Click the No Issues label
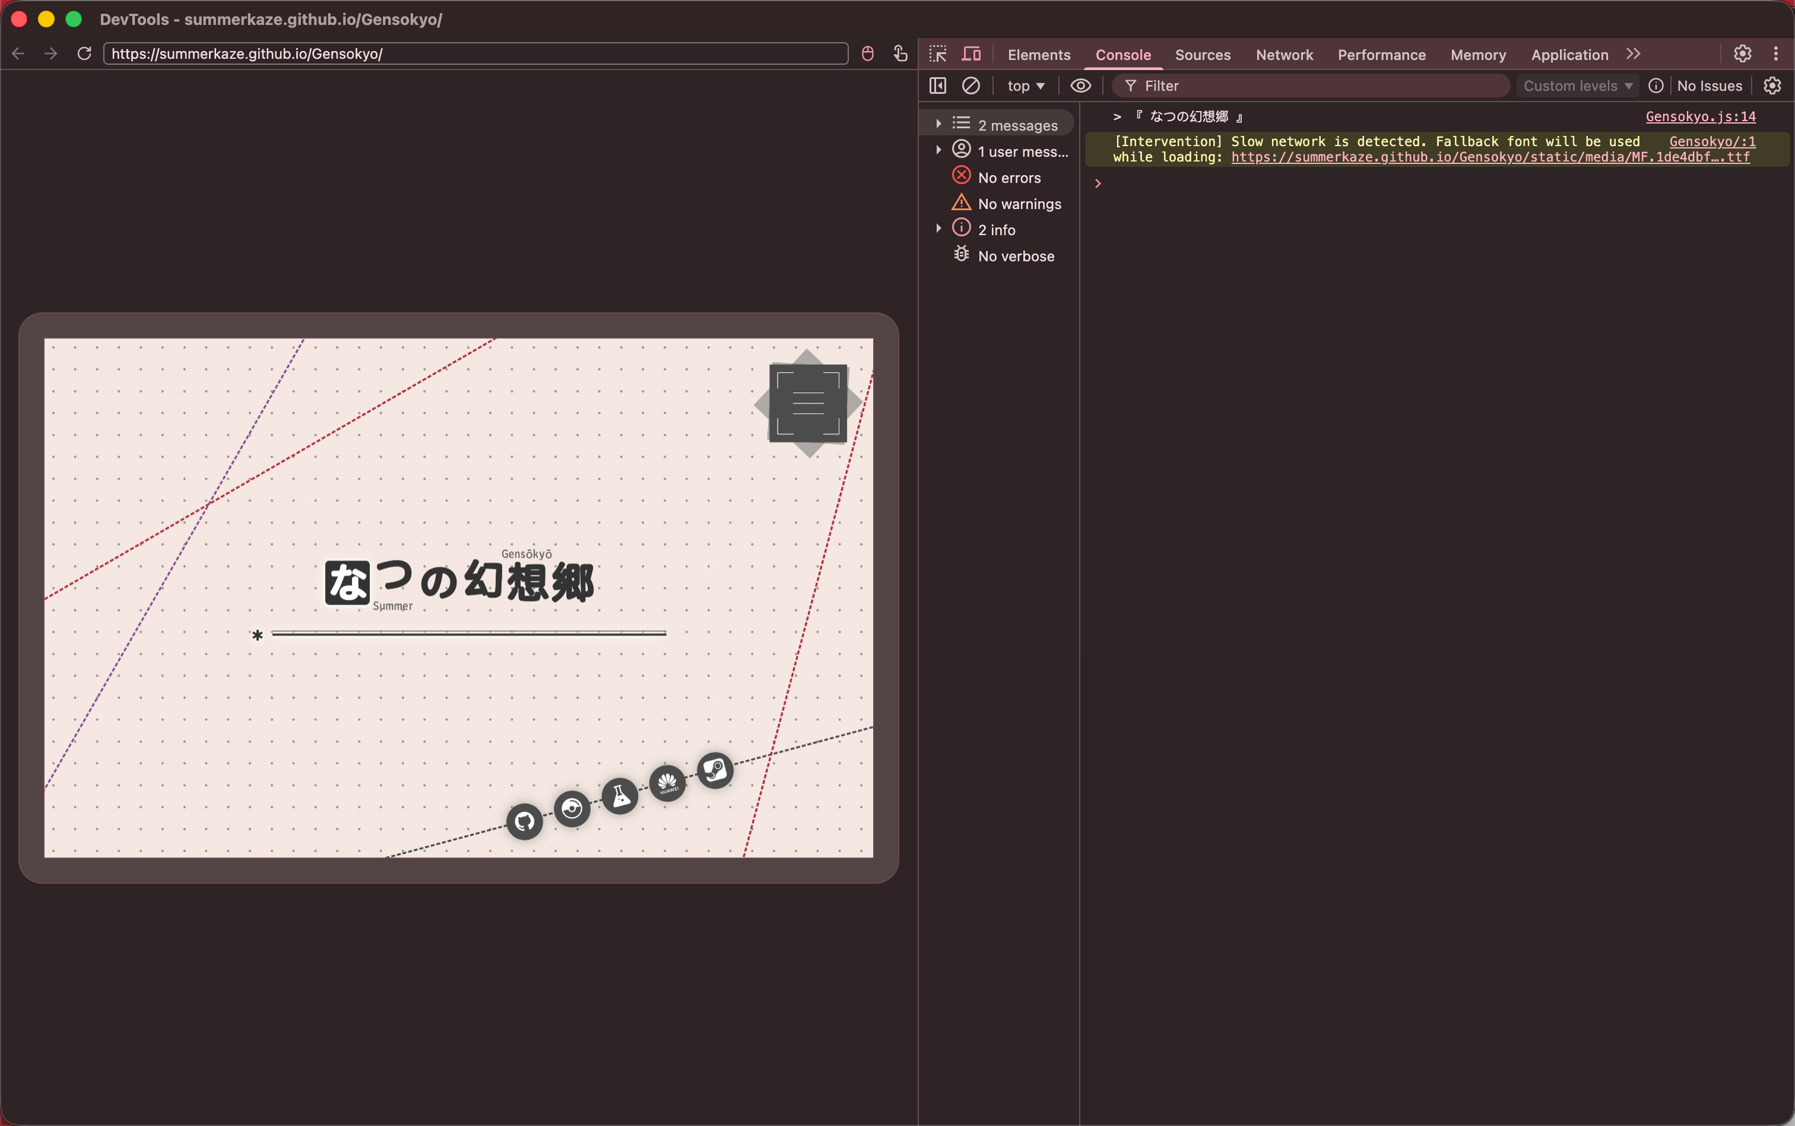This screenshot has height=1126, width=1795. 1710,86
